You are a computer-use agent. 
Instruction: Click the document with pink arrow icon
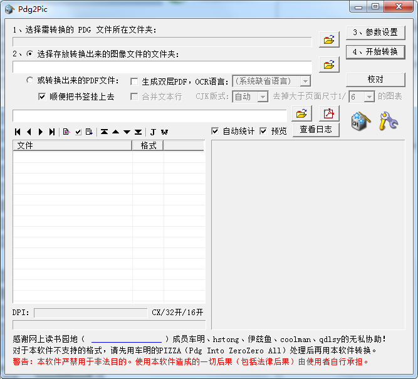66,132
